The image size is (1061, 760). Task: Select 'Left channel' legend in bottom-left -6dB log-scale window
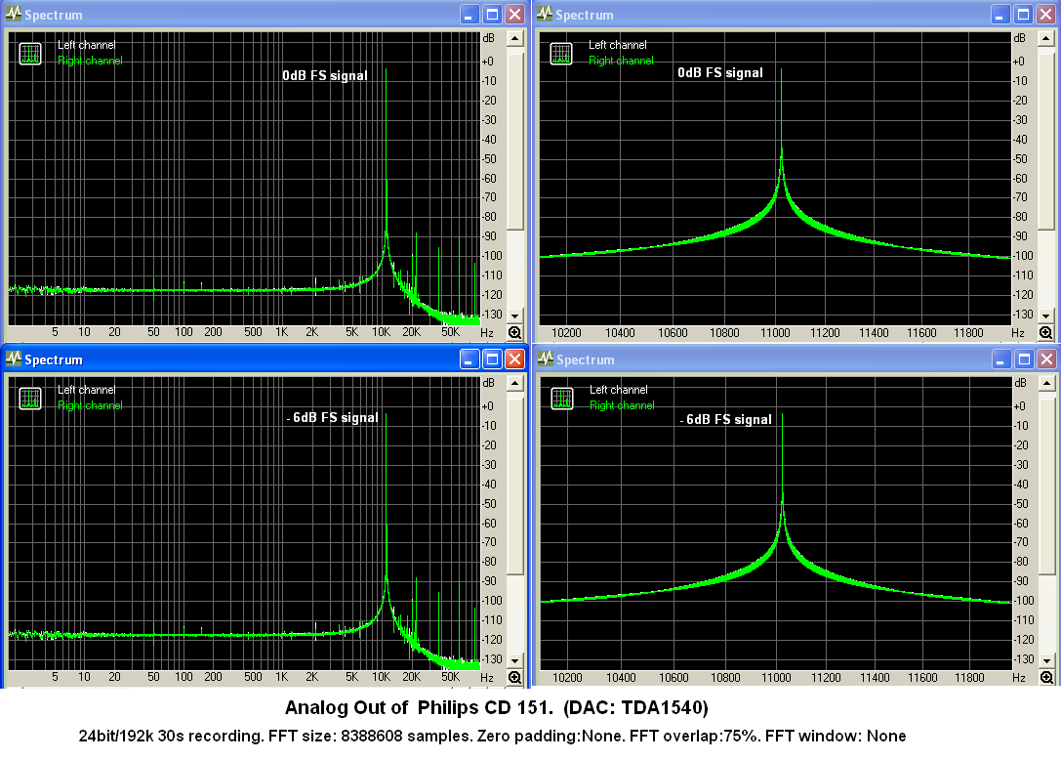click(x=87, y=390)
